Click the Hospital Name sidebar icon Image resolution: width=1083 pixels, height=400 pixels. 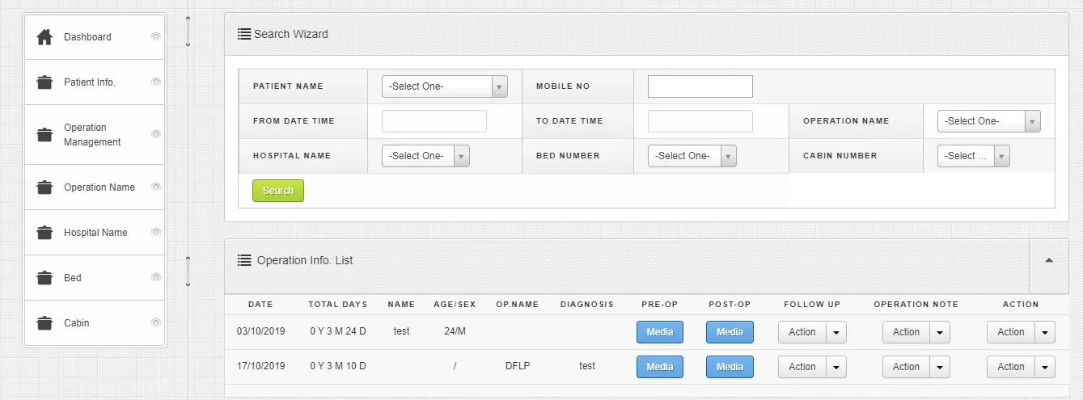(x=45, y=233)
